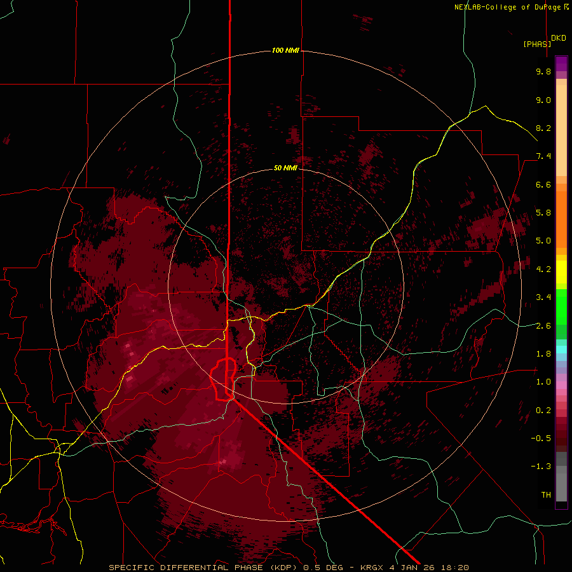Click the [PHAS] legend heading
Image resolution: width=572 pixels, height=572 pixels.
pyautogui.click(x=537, y=44)
